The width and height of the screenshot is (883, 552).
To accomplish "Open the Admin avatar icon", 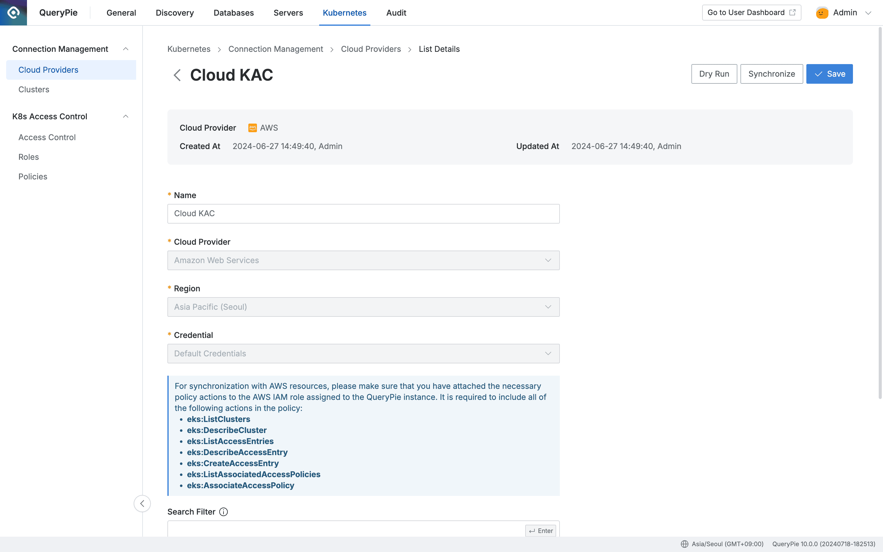I will click(x=821, y=12).
